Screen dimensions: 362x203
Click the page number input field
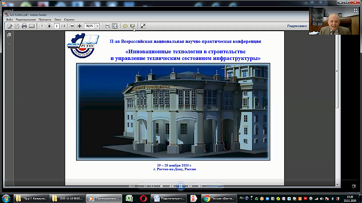(x=57, y=26)
